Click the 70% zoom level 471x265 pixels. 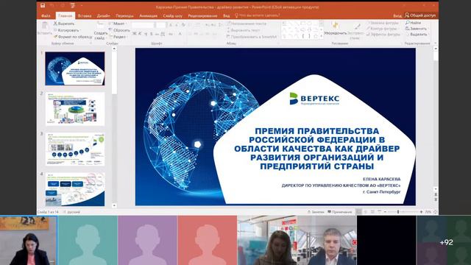pos(428,212)
